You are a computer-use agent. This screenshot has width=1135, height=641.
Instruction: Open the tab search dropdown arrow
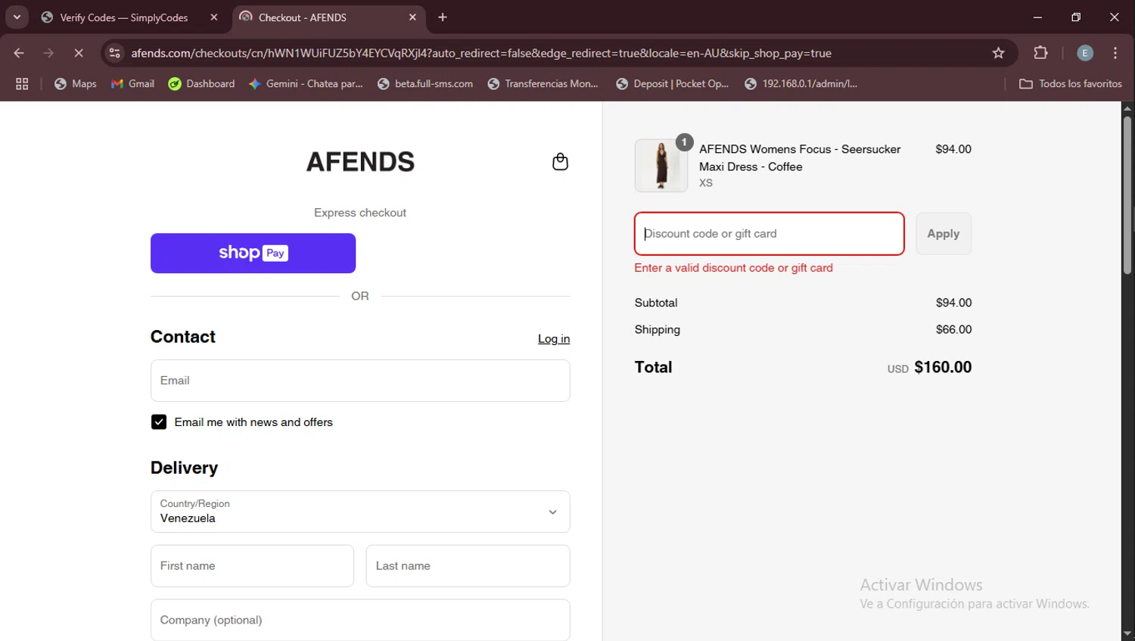17,17
